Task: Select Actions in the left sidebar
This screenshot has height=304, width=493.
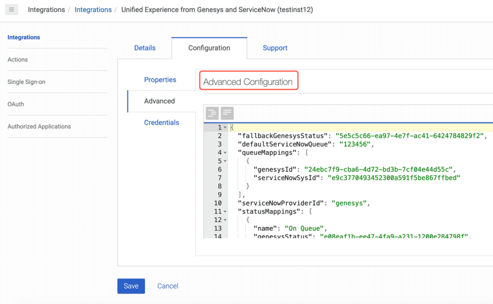Action: coord(17,60)
